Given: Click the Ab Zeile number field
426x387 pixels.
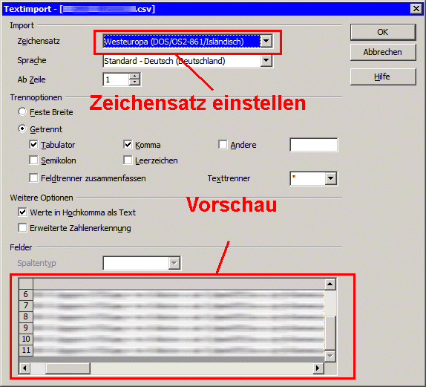Looking at the screenshot, I should tap(116, 79).
